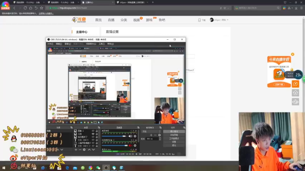The image size is (305, 171).
Task: Pop out the Sources dock icon
Action: point(99,128)
